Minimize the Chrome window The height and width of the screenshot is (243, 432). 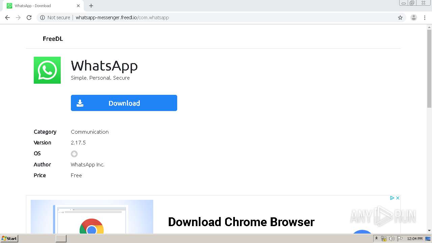404,3
